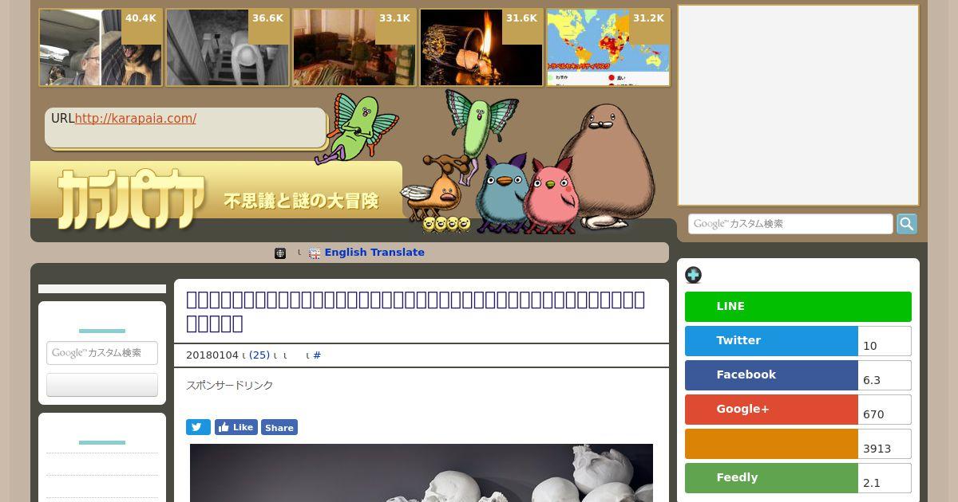Focus the left sidebar Google search field
Screen dimensions: 958x502
pos(102,353)
